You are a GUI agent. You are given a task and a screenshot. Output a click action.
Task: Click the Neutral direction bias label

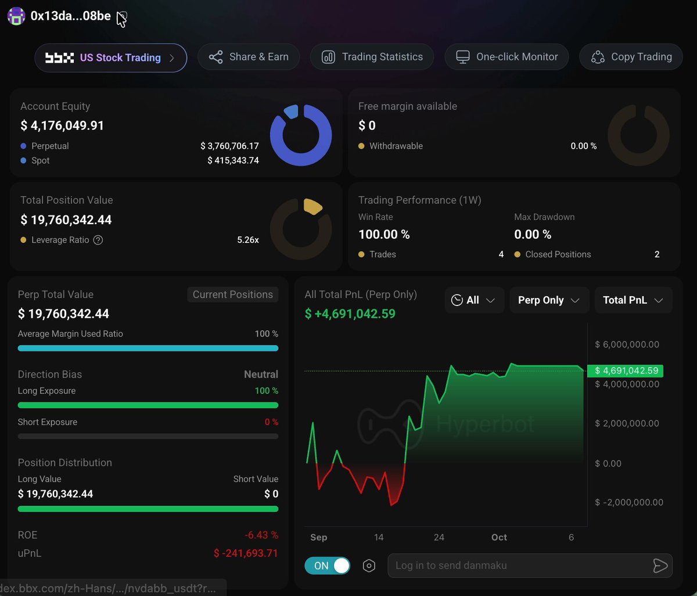pos(261,375)
